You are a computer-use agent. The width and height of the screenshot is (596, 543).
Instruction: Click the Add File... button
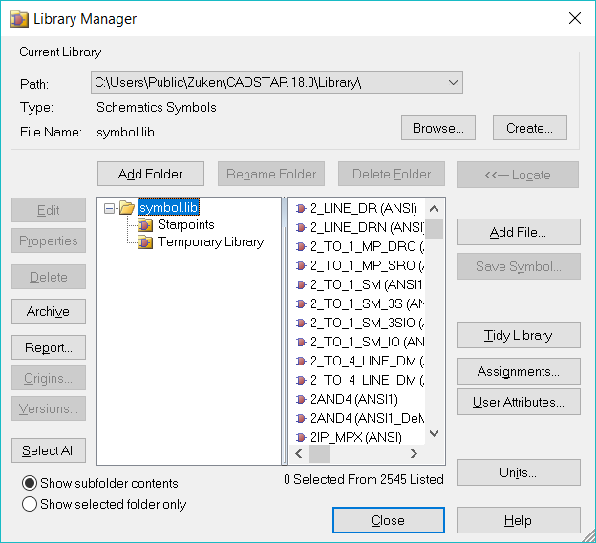coord(518,232)
